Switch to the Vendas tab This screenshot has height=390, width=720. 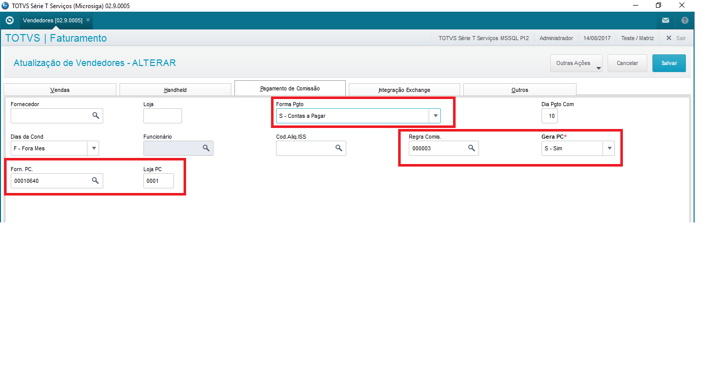pos(60,90)
